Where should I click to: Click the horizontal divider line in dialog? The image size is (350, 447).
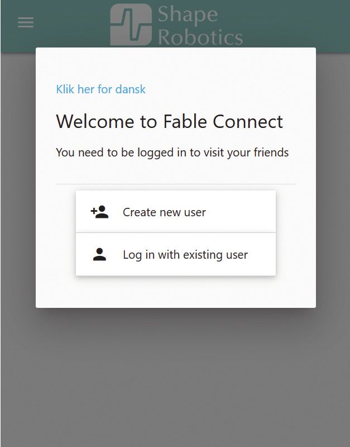point(175,184)
